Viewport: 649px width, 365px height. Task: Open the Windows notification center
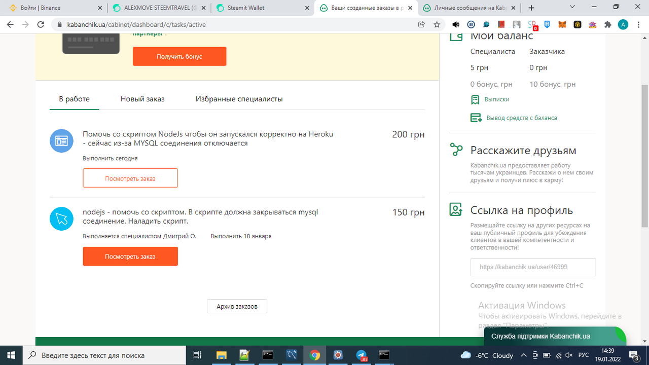point(634,355)
